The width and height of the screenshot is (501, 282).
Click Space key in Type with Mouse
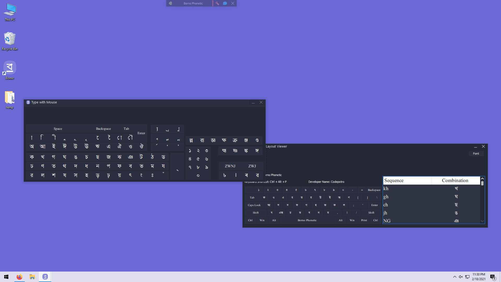[58, 129]
